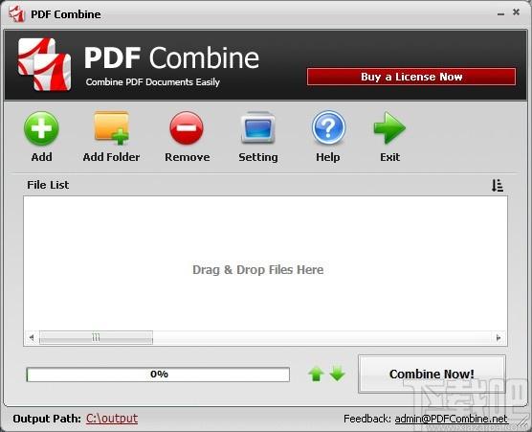
Task: Close the PDF Combine window
Action: click(516, 12)
